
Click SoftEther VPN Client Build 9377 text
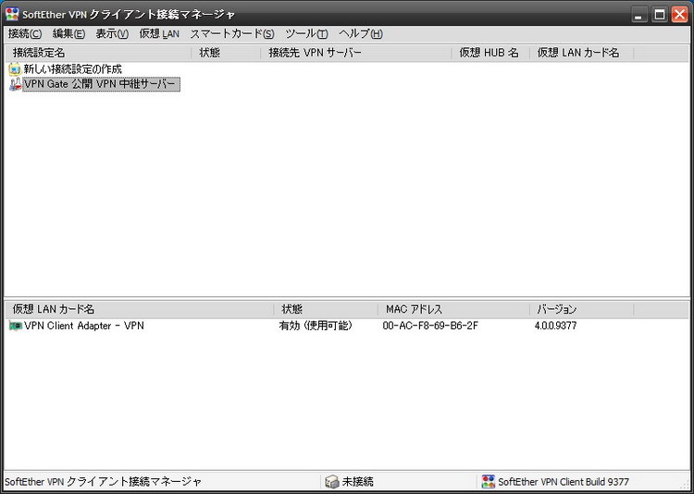click(x=564, y=482)
